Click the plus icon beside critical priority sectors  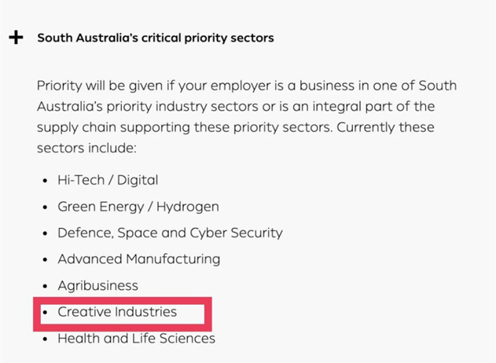click(x=16, y=38)
